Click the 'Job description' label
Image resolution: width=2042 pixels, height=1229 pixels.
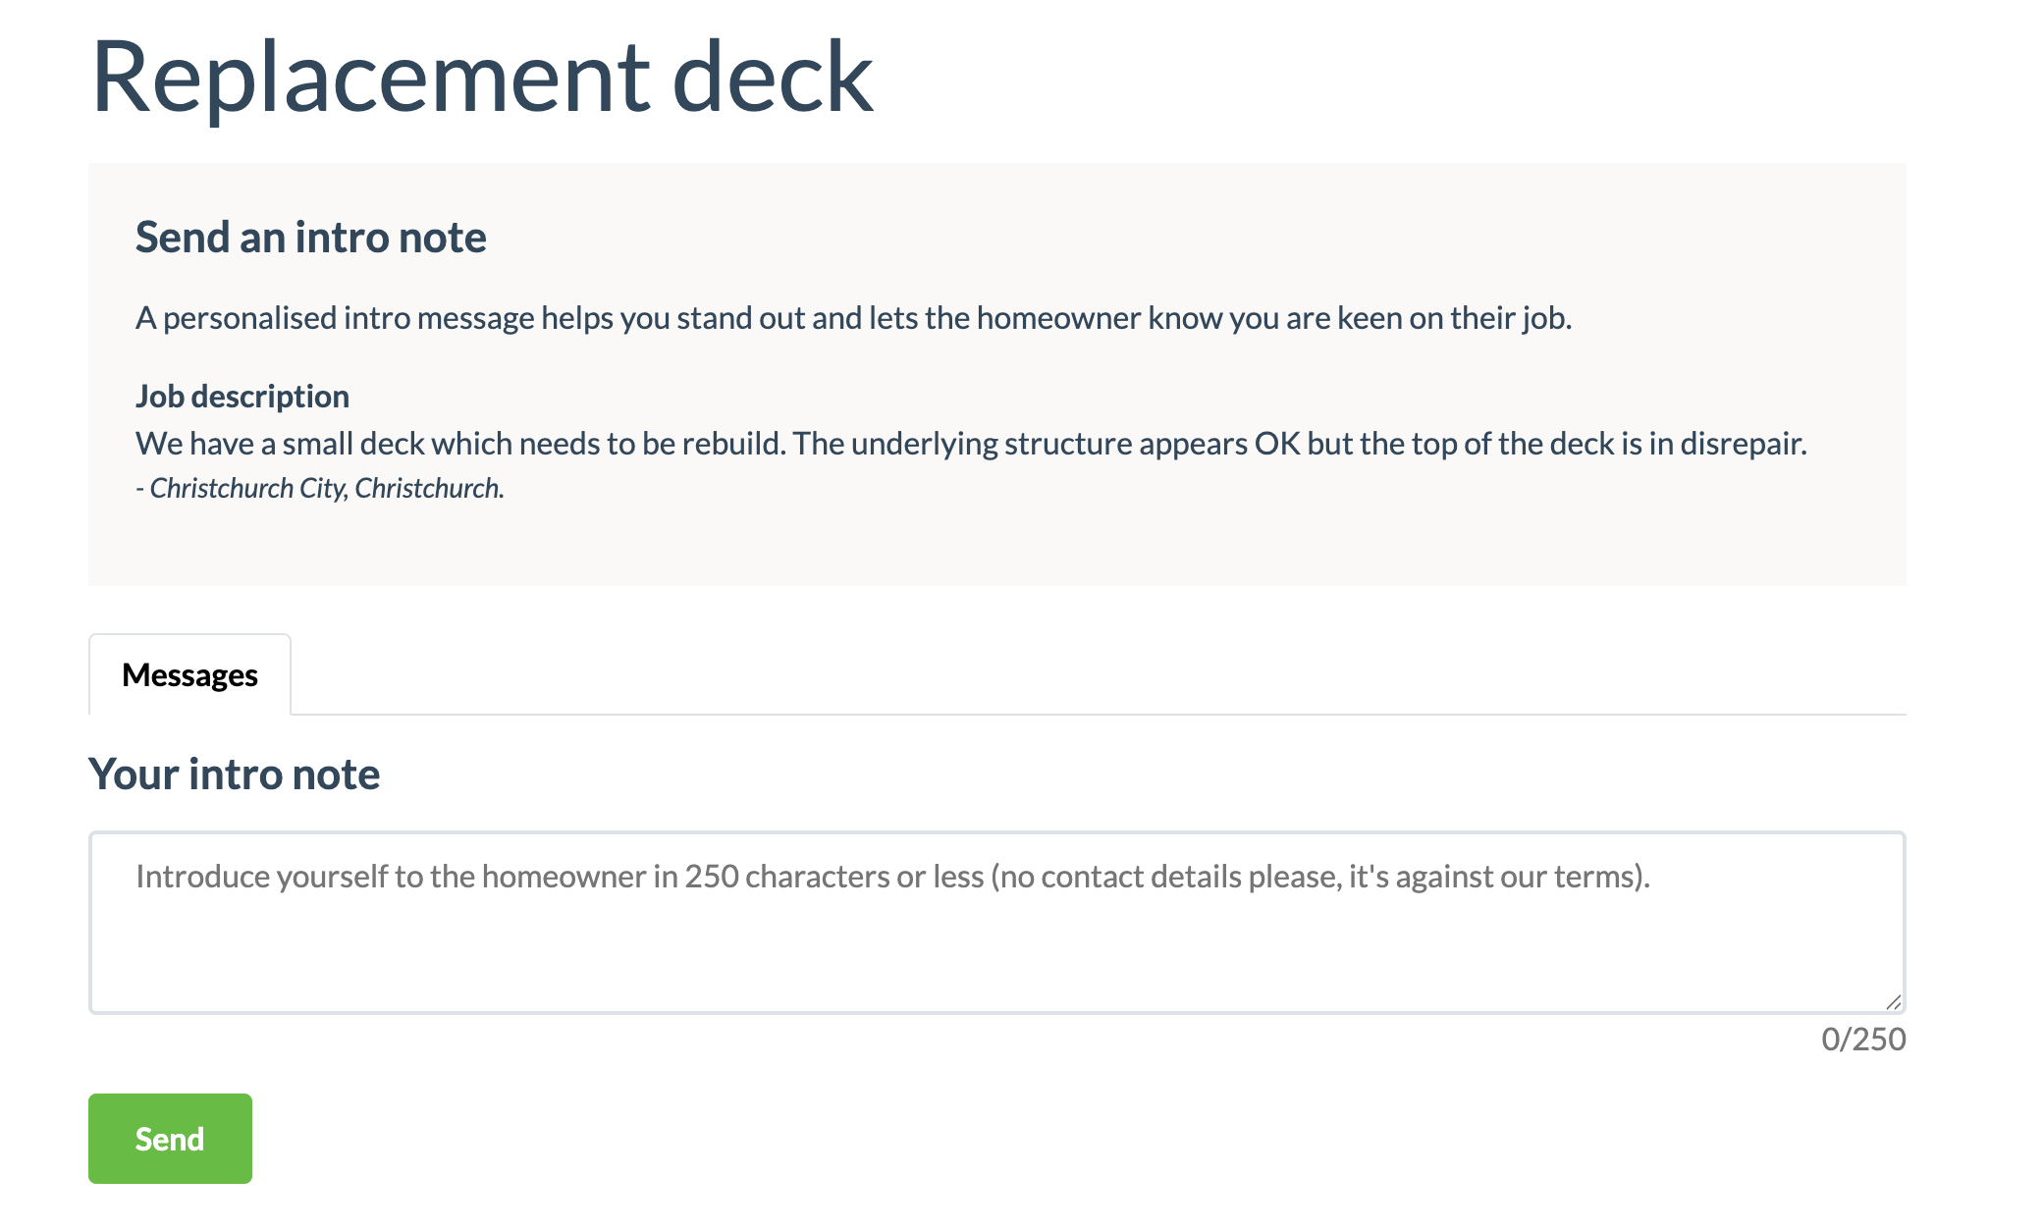coord(242,397)
